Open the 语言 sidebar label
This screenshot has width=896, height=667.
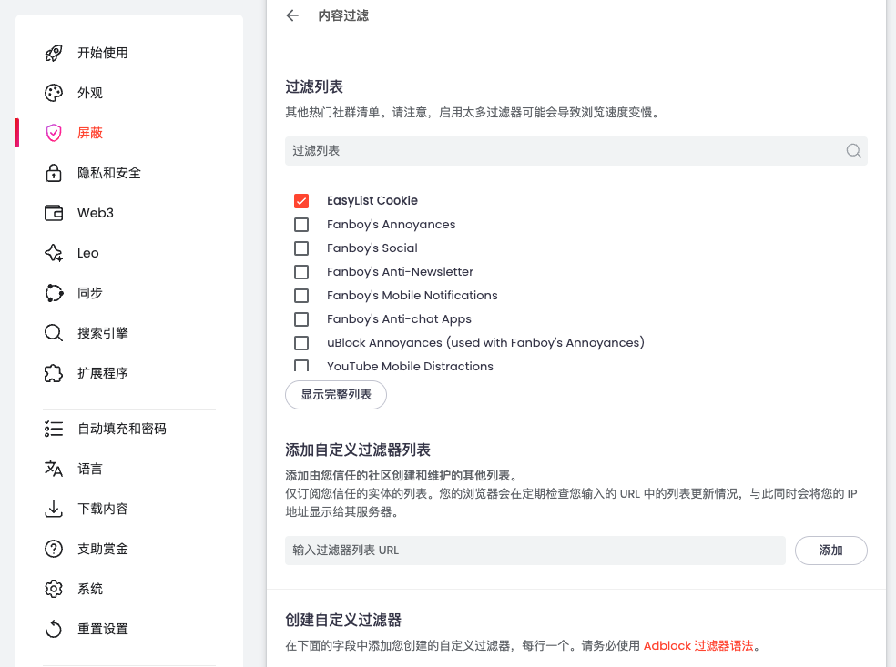point(90,469)
